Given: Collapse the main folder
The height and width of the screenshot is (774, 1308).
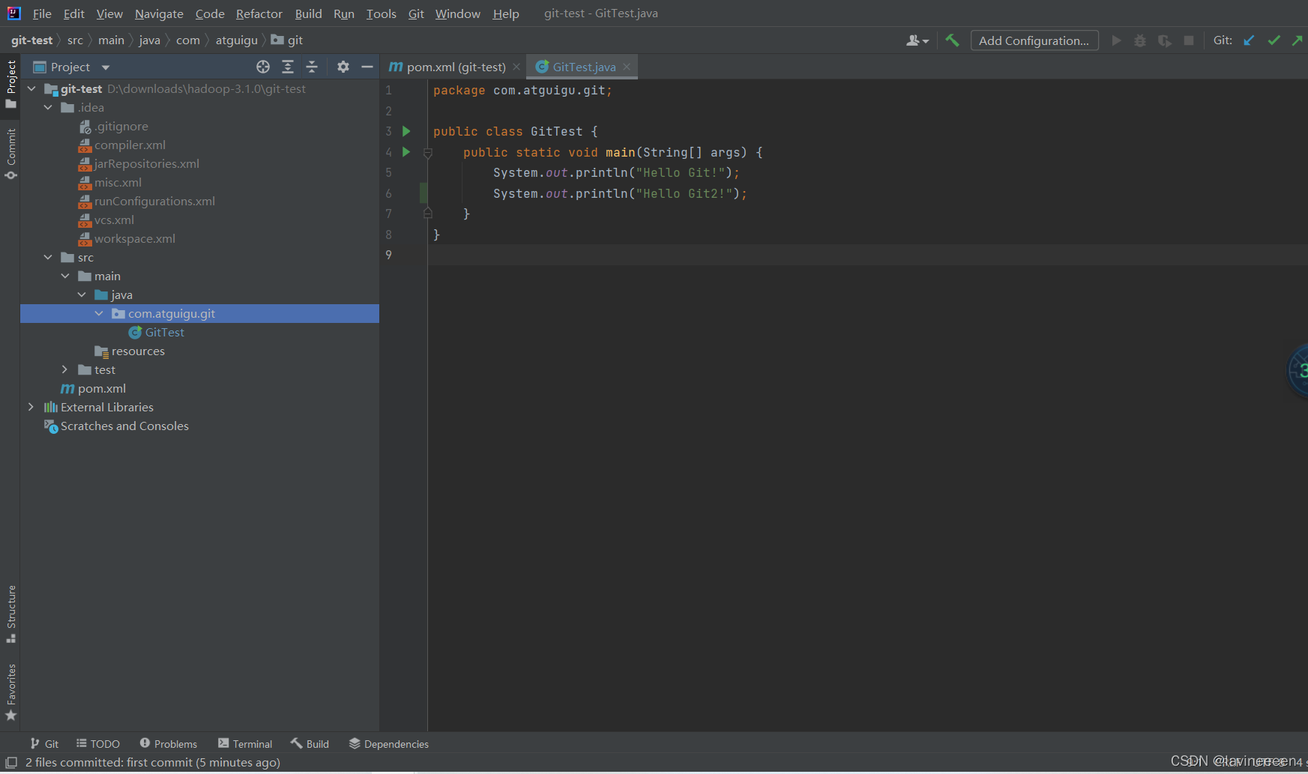Looking at the screenshot, I should [x=65, y=276].
